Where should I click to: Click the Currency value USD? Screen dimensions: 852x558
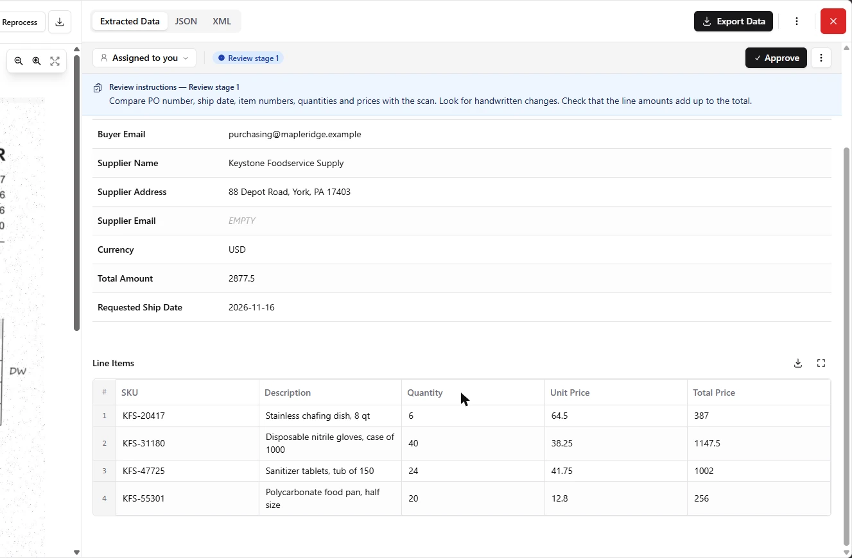[237, 249]
